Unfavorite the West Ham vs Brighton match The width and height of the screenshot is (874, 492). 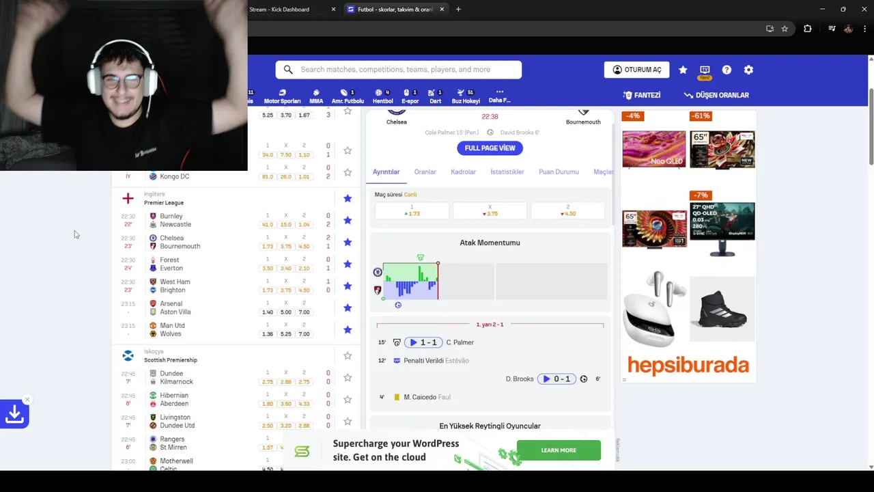coord(348,286)
